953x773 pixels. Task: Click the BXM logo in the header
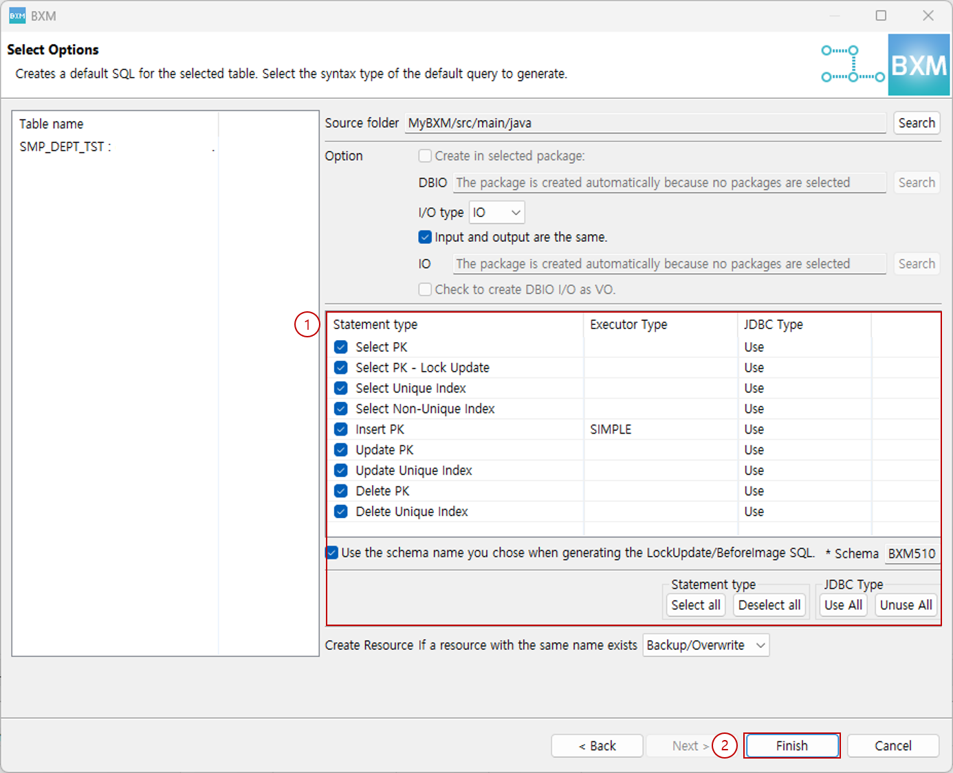(919, 64)
